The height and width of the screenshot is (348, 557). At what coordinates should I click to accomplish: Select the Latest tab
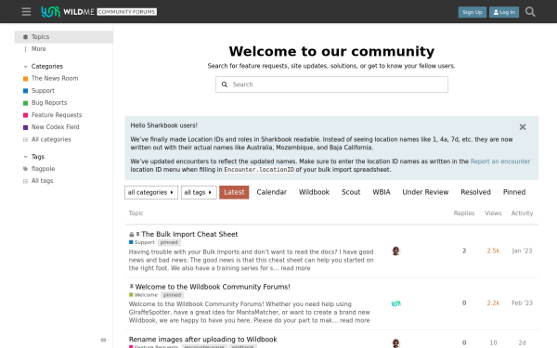234,192
